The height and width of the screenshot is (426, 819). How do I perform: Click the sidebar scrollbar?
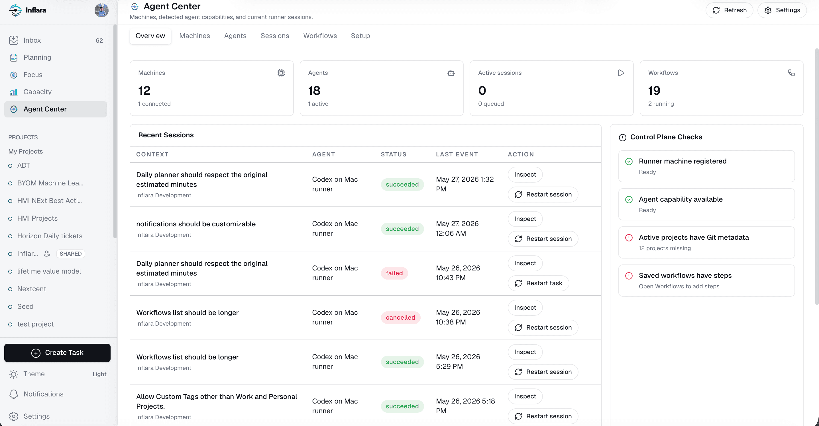pos(115,132)
